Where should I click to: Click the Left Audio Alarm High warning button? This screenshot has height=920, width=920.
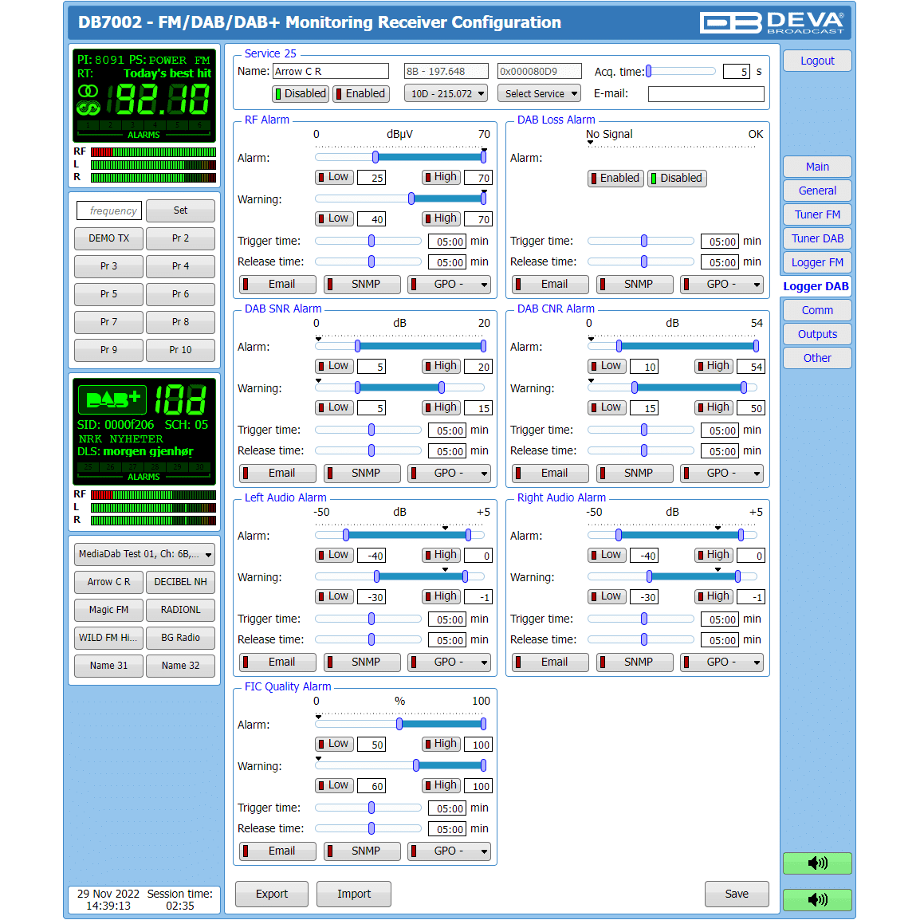(x=441, y=596)
